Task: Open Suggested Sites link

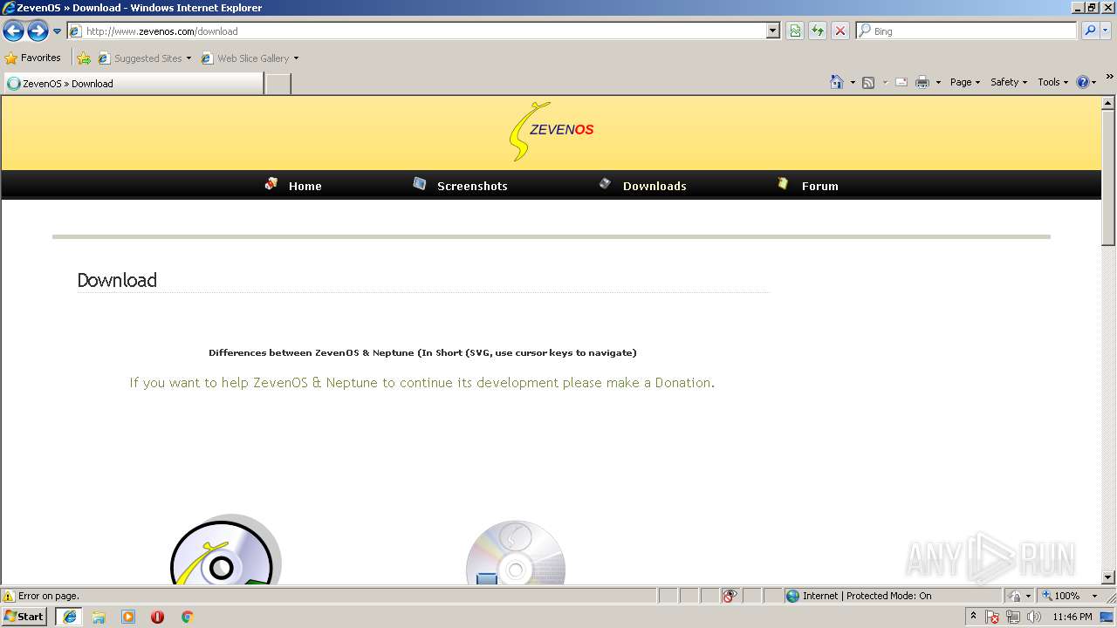Action: pyautogui.click(x=144, y=58)
